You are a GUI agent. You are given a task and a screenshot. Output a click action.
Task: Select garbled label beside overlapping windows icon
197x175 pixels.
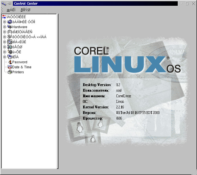15,57
